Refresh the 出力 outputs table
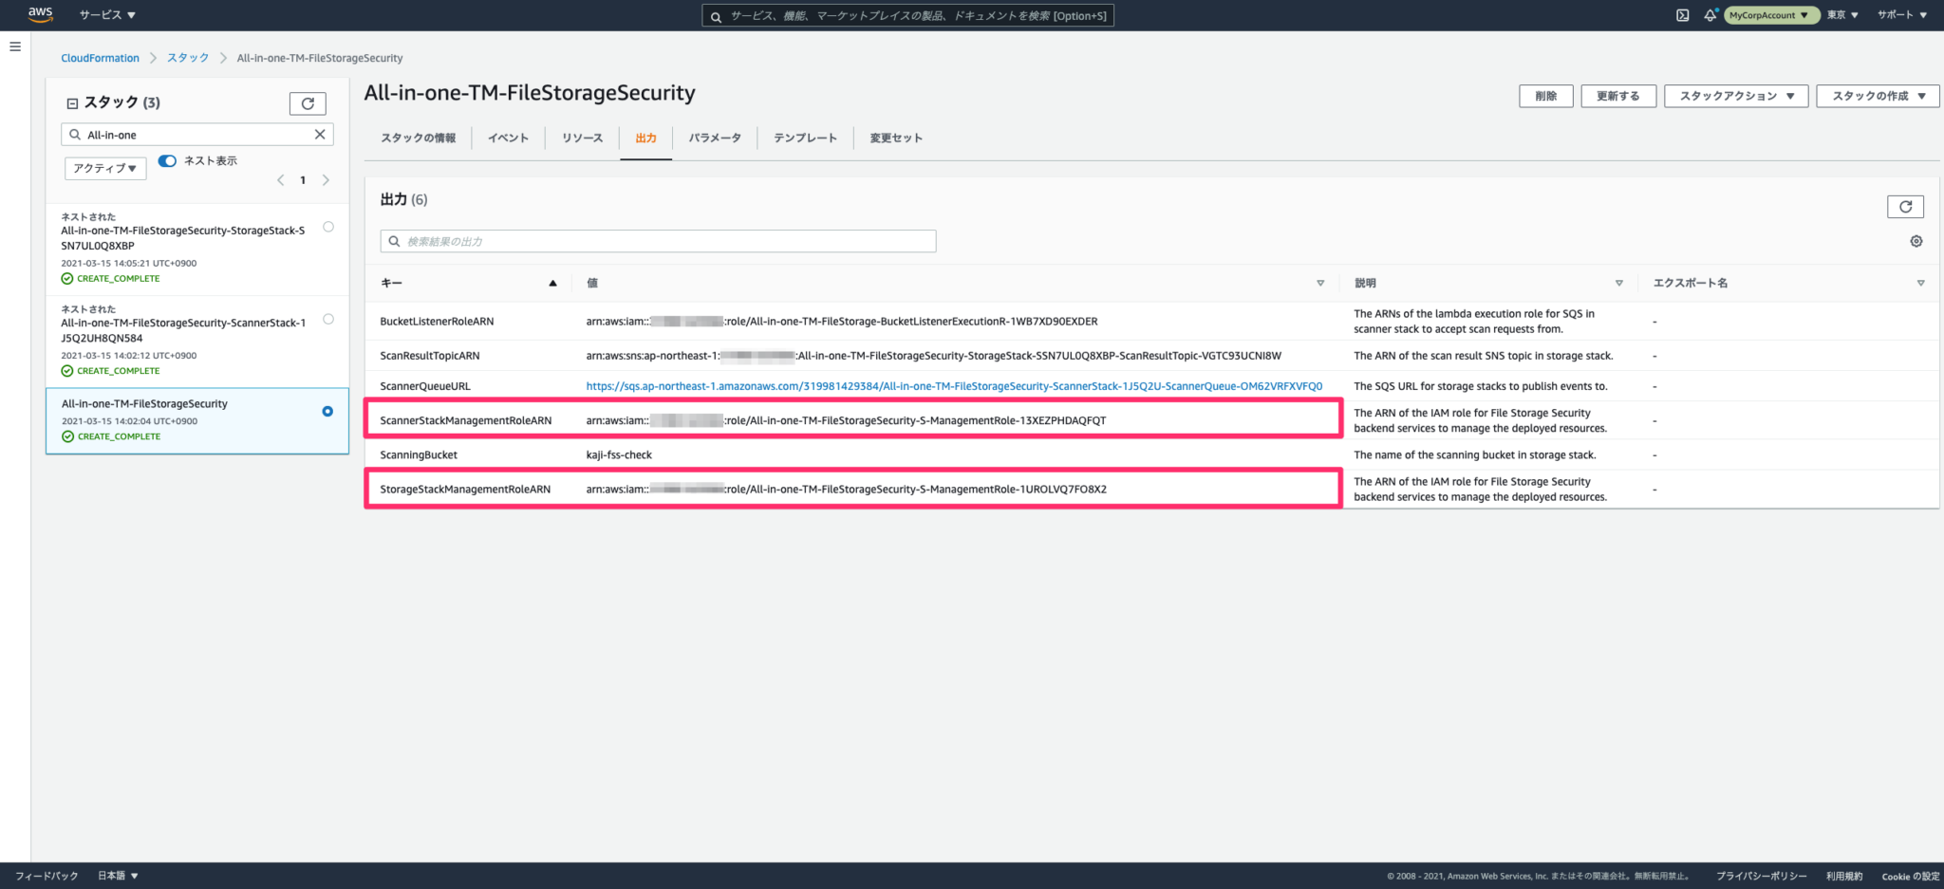 (x=1906, y=206)
